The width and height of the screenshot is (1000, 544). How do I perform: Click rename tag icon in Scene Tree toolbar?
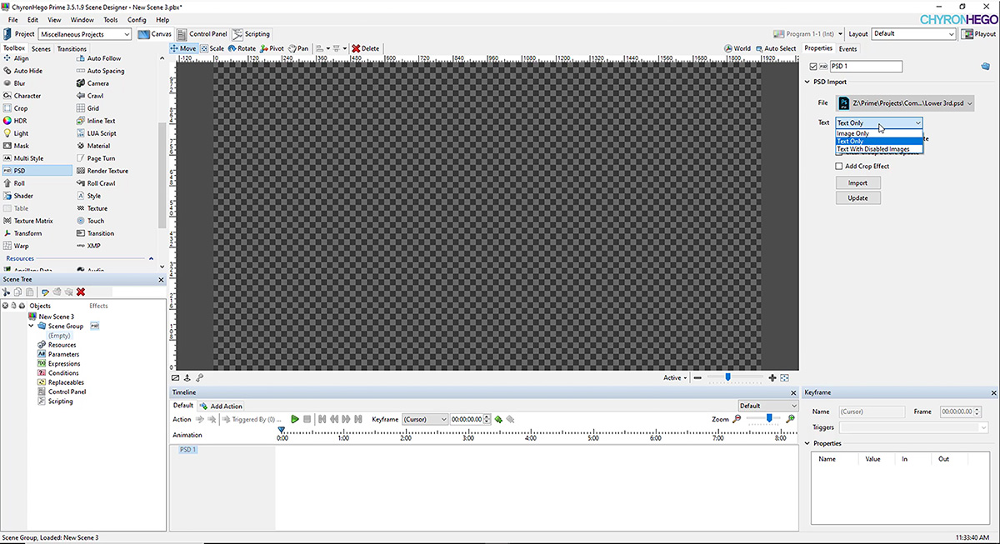(x=45, y=292)
